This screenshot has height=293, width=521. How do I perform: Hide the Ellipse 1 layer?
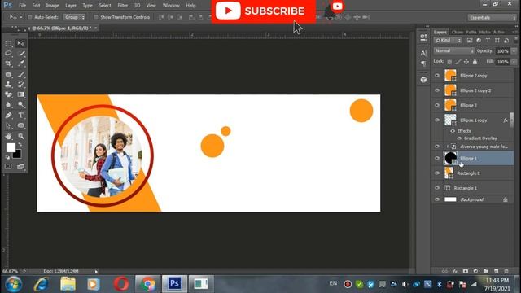pos(437,158)
